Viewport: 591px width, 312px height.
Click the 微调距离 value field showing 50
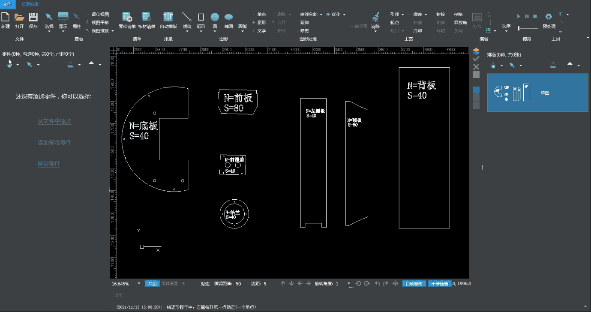[238, 284]
